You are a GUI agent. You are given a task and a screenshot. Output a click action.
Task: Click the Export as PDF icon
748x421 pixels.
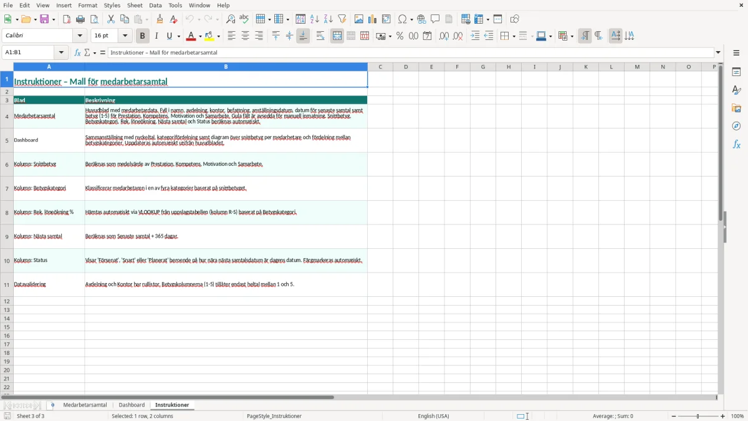click(x=67, y=19)
